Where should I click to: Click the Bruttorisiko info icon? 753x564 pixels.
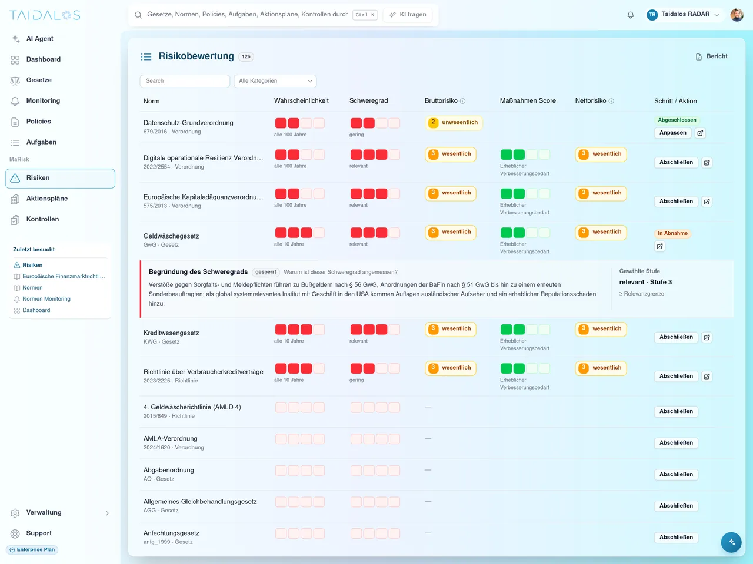tap(462, 101)
